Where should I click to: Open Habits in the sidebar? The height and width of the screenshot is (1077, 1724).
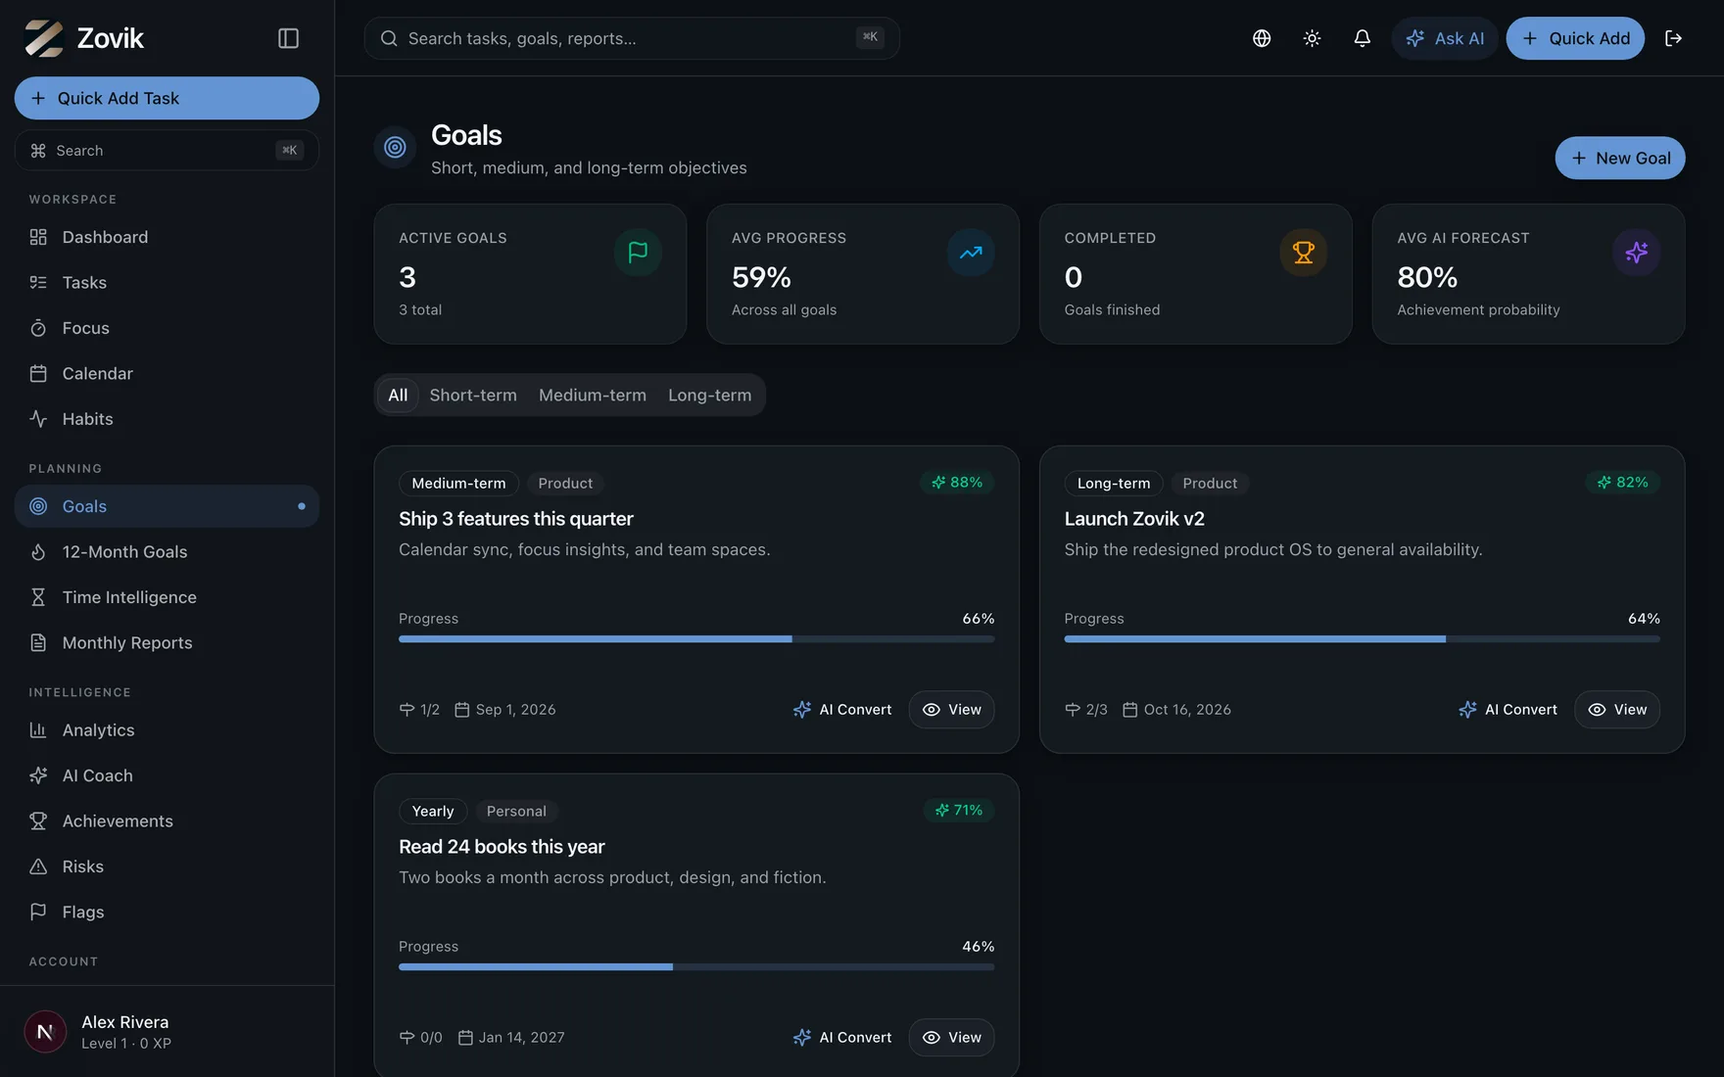[167, 419]
